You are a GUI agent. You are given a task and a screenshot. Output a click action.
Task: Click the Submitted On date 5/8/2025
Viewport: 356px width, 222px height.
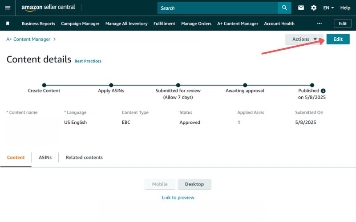(306, 123)
